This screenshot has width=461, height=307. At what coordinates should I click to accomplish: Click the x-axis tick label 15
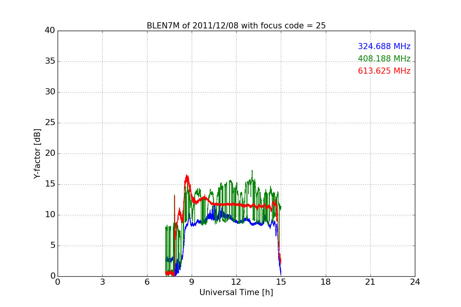281,282
